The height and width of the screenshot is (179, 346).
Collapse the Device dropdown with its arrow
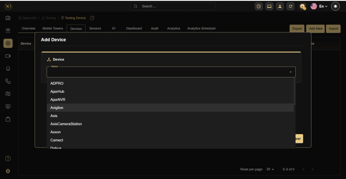291,72
